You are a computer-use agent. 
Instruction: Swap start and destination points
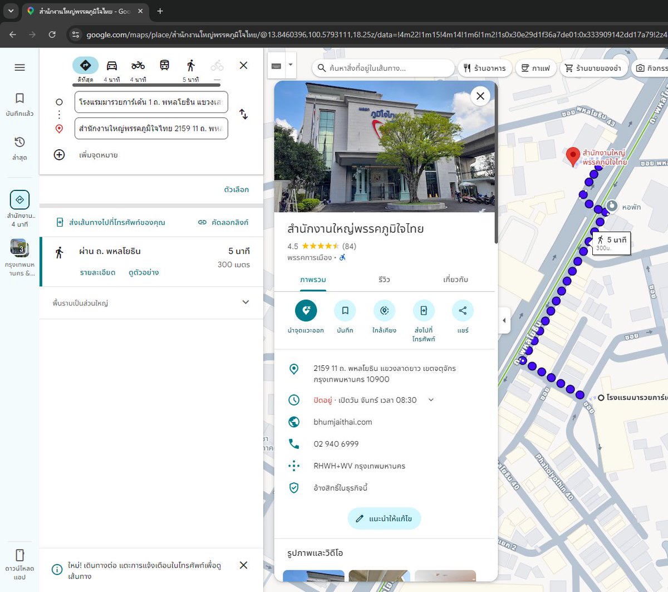243,114
